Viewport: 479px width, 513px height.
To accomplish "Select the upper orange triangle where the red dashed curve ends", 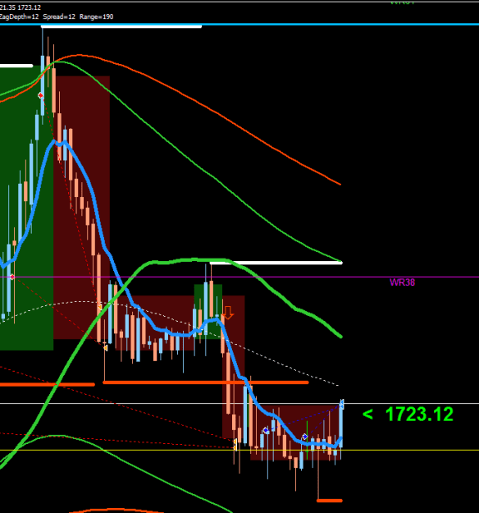I will point(100,307).
